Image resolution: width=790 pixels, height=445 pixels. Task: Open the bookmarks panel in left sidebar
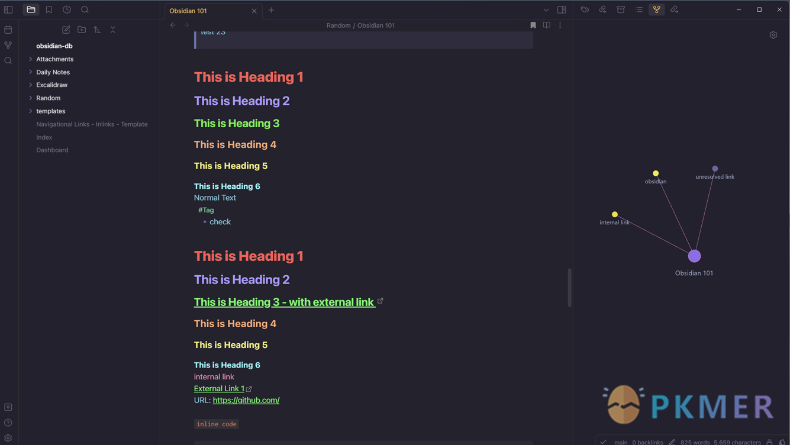pos(49,9)
